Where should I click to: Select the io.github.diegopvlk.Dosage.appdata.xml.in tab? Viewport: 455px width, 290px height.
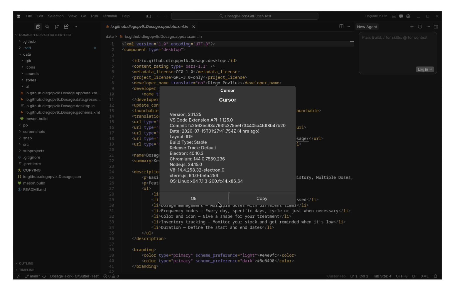coord(149,27)
